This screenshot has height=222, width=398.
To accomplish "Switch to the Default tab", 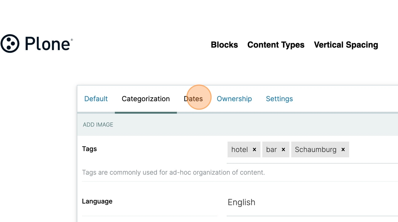I will click(x=96, y=99).
